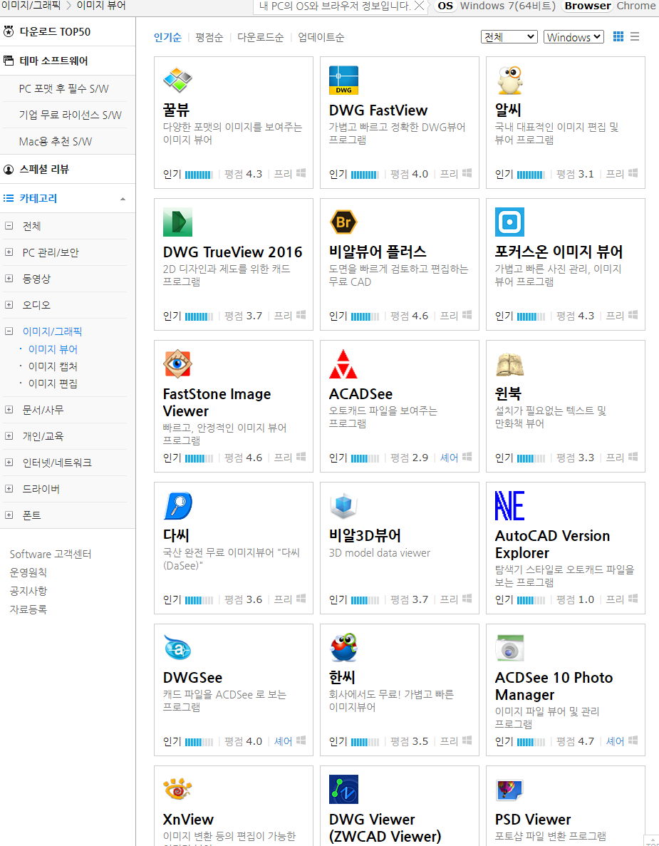
Task: Open the 윈북 book icon
Action: (x=509, y=364)
